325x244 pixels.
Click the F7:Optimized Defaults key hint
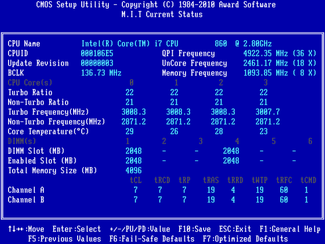click(245, 239)
